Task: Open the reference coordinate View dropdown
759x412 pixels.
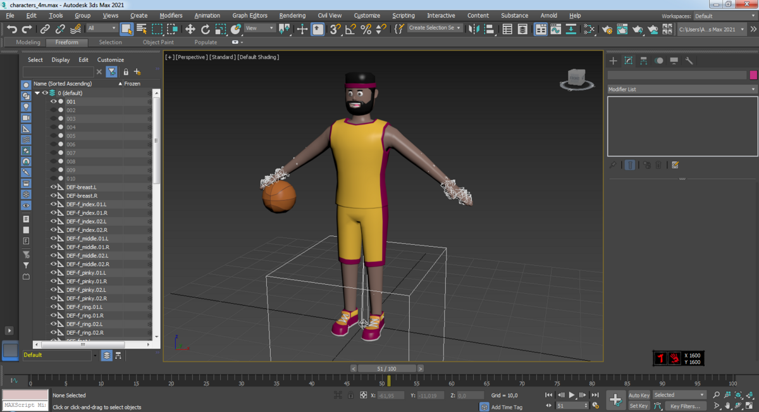Action: pyautogui.click(x=260, y=28)
